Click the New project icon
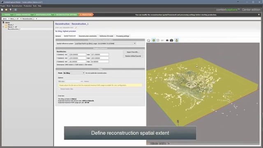The height and width of the screenshot is (148, 263). point(2,10)
